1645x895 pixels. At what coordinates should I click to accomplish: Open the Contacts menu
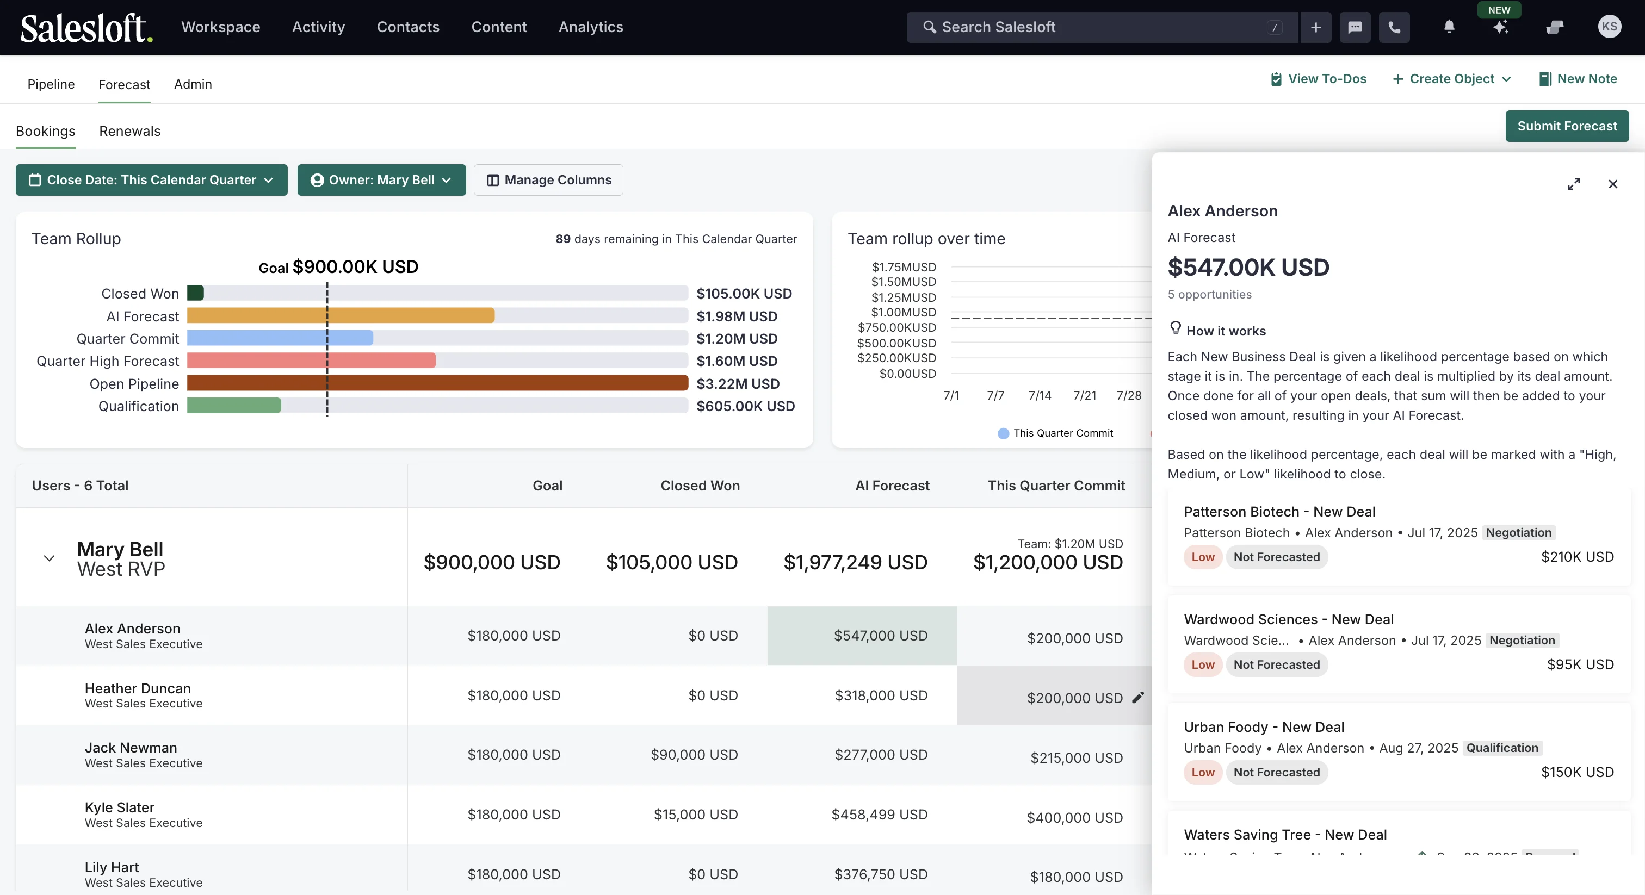point(407,27)
